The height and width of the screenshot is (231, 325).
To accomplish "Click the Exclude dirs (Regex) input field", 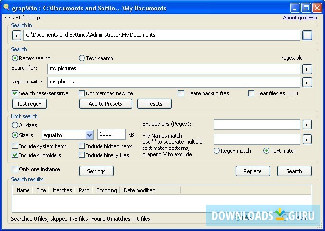I will pos(257,124).
